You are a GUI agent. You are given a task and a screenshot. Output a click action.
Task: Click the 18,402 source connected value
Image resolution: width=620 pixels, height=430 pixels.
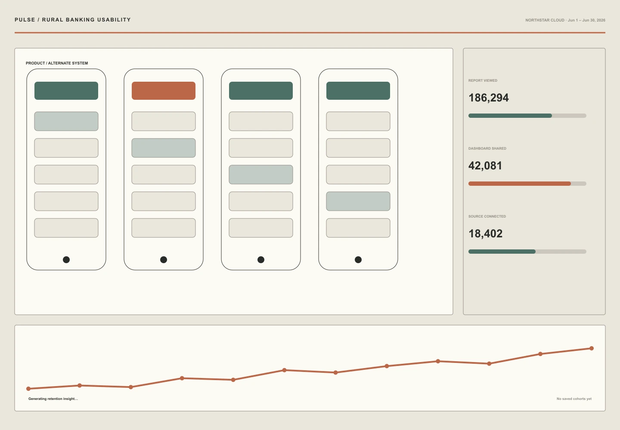(x=486, y=234)
